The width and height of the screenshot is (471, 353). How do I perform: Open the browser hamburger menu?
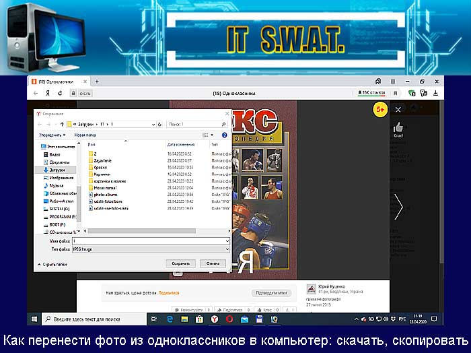pos(392,82)
